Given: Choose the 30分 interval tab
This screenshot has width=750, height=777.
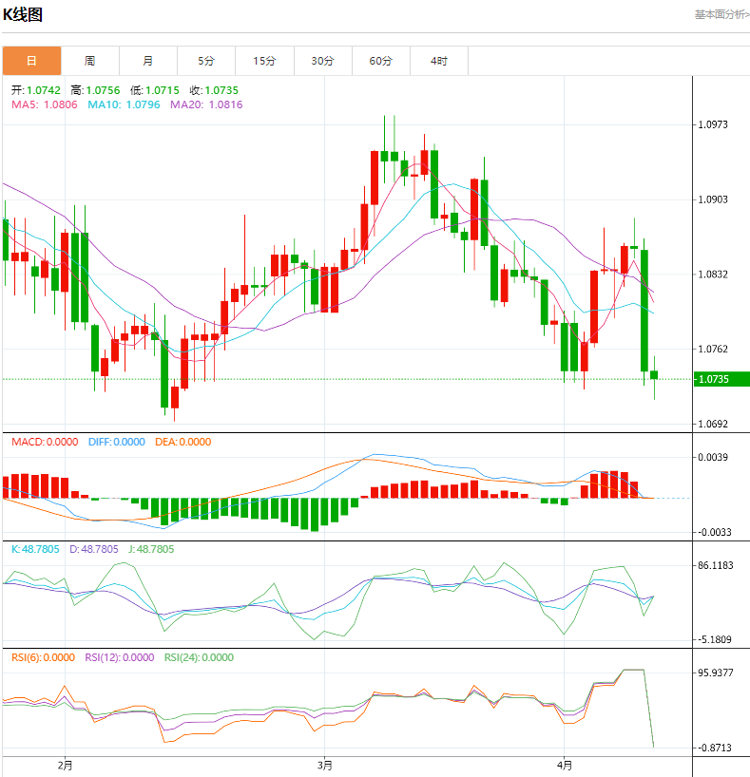Looking at the screenshot, I should pos(322,61).
